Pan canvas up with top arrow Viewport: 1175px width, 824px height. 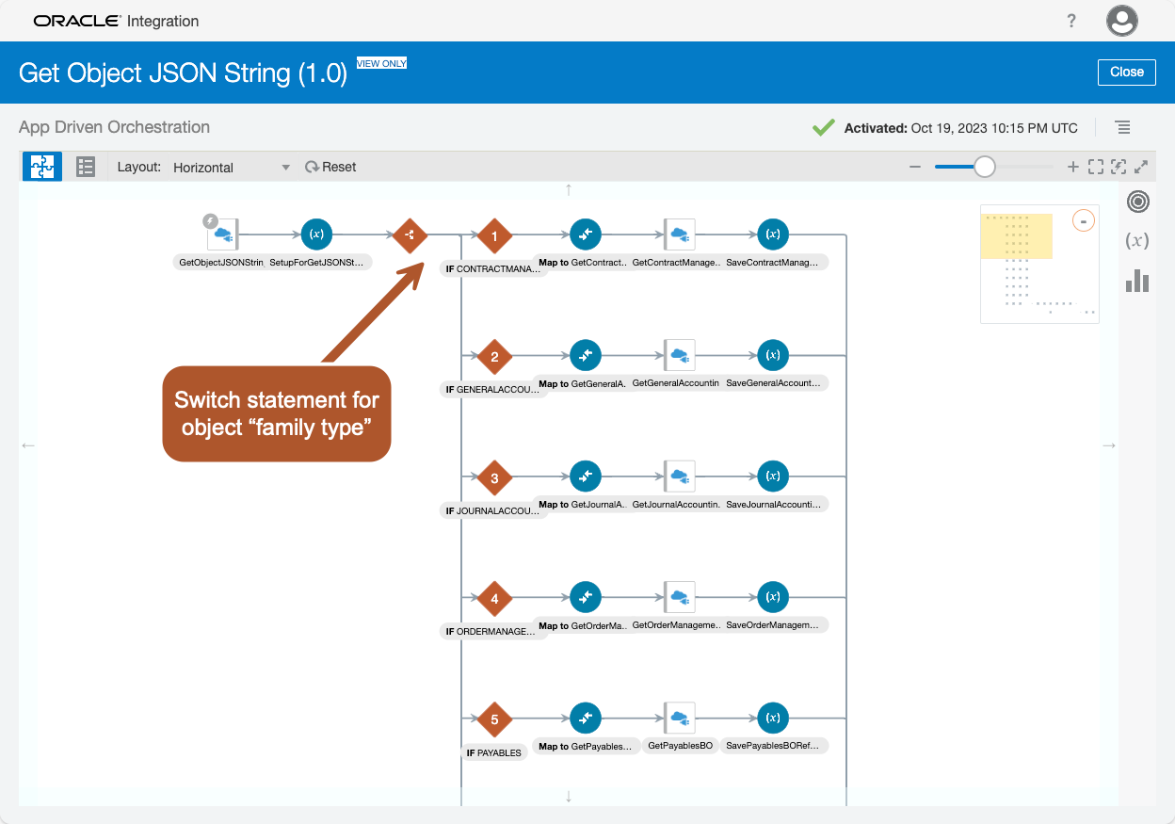(x=569, y=190)
